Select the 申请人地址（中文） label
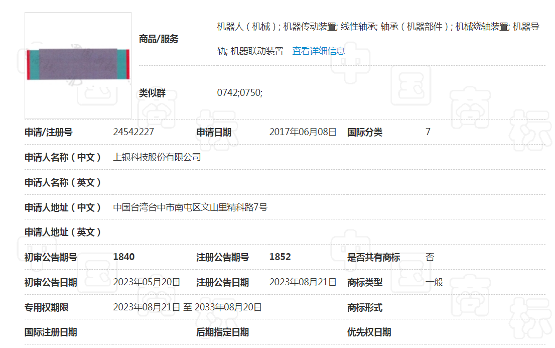 tap(63, 208)
